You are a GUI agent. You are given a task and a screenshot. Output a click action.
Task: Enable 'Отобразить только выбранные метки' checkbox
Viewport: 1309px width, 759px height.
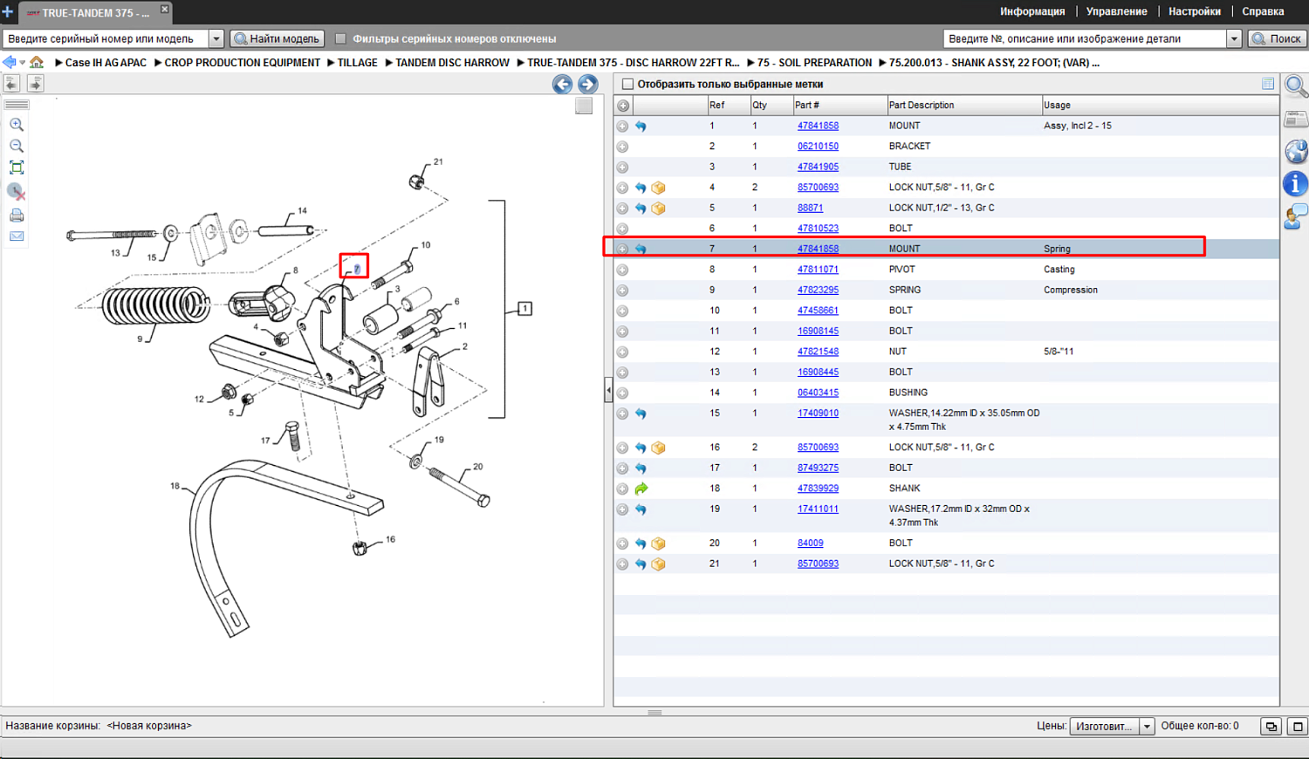[x=627, y=85]
